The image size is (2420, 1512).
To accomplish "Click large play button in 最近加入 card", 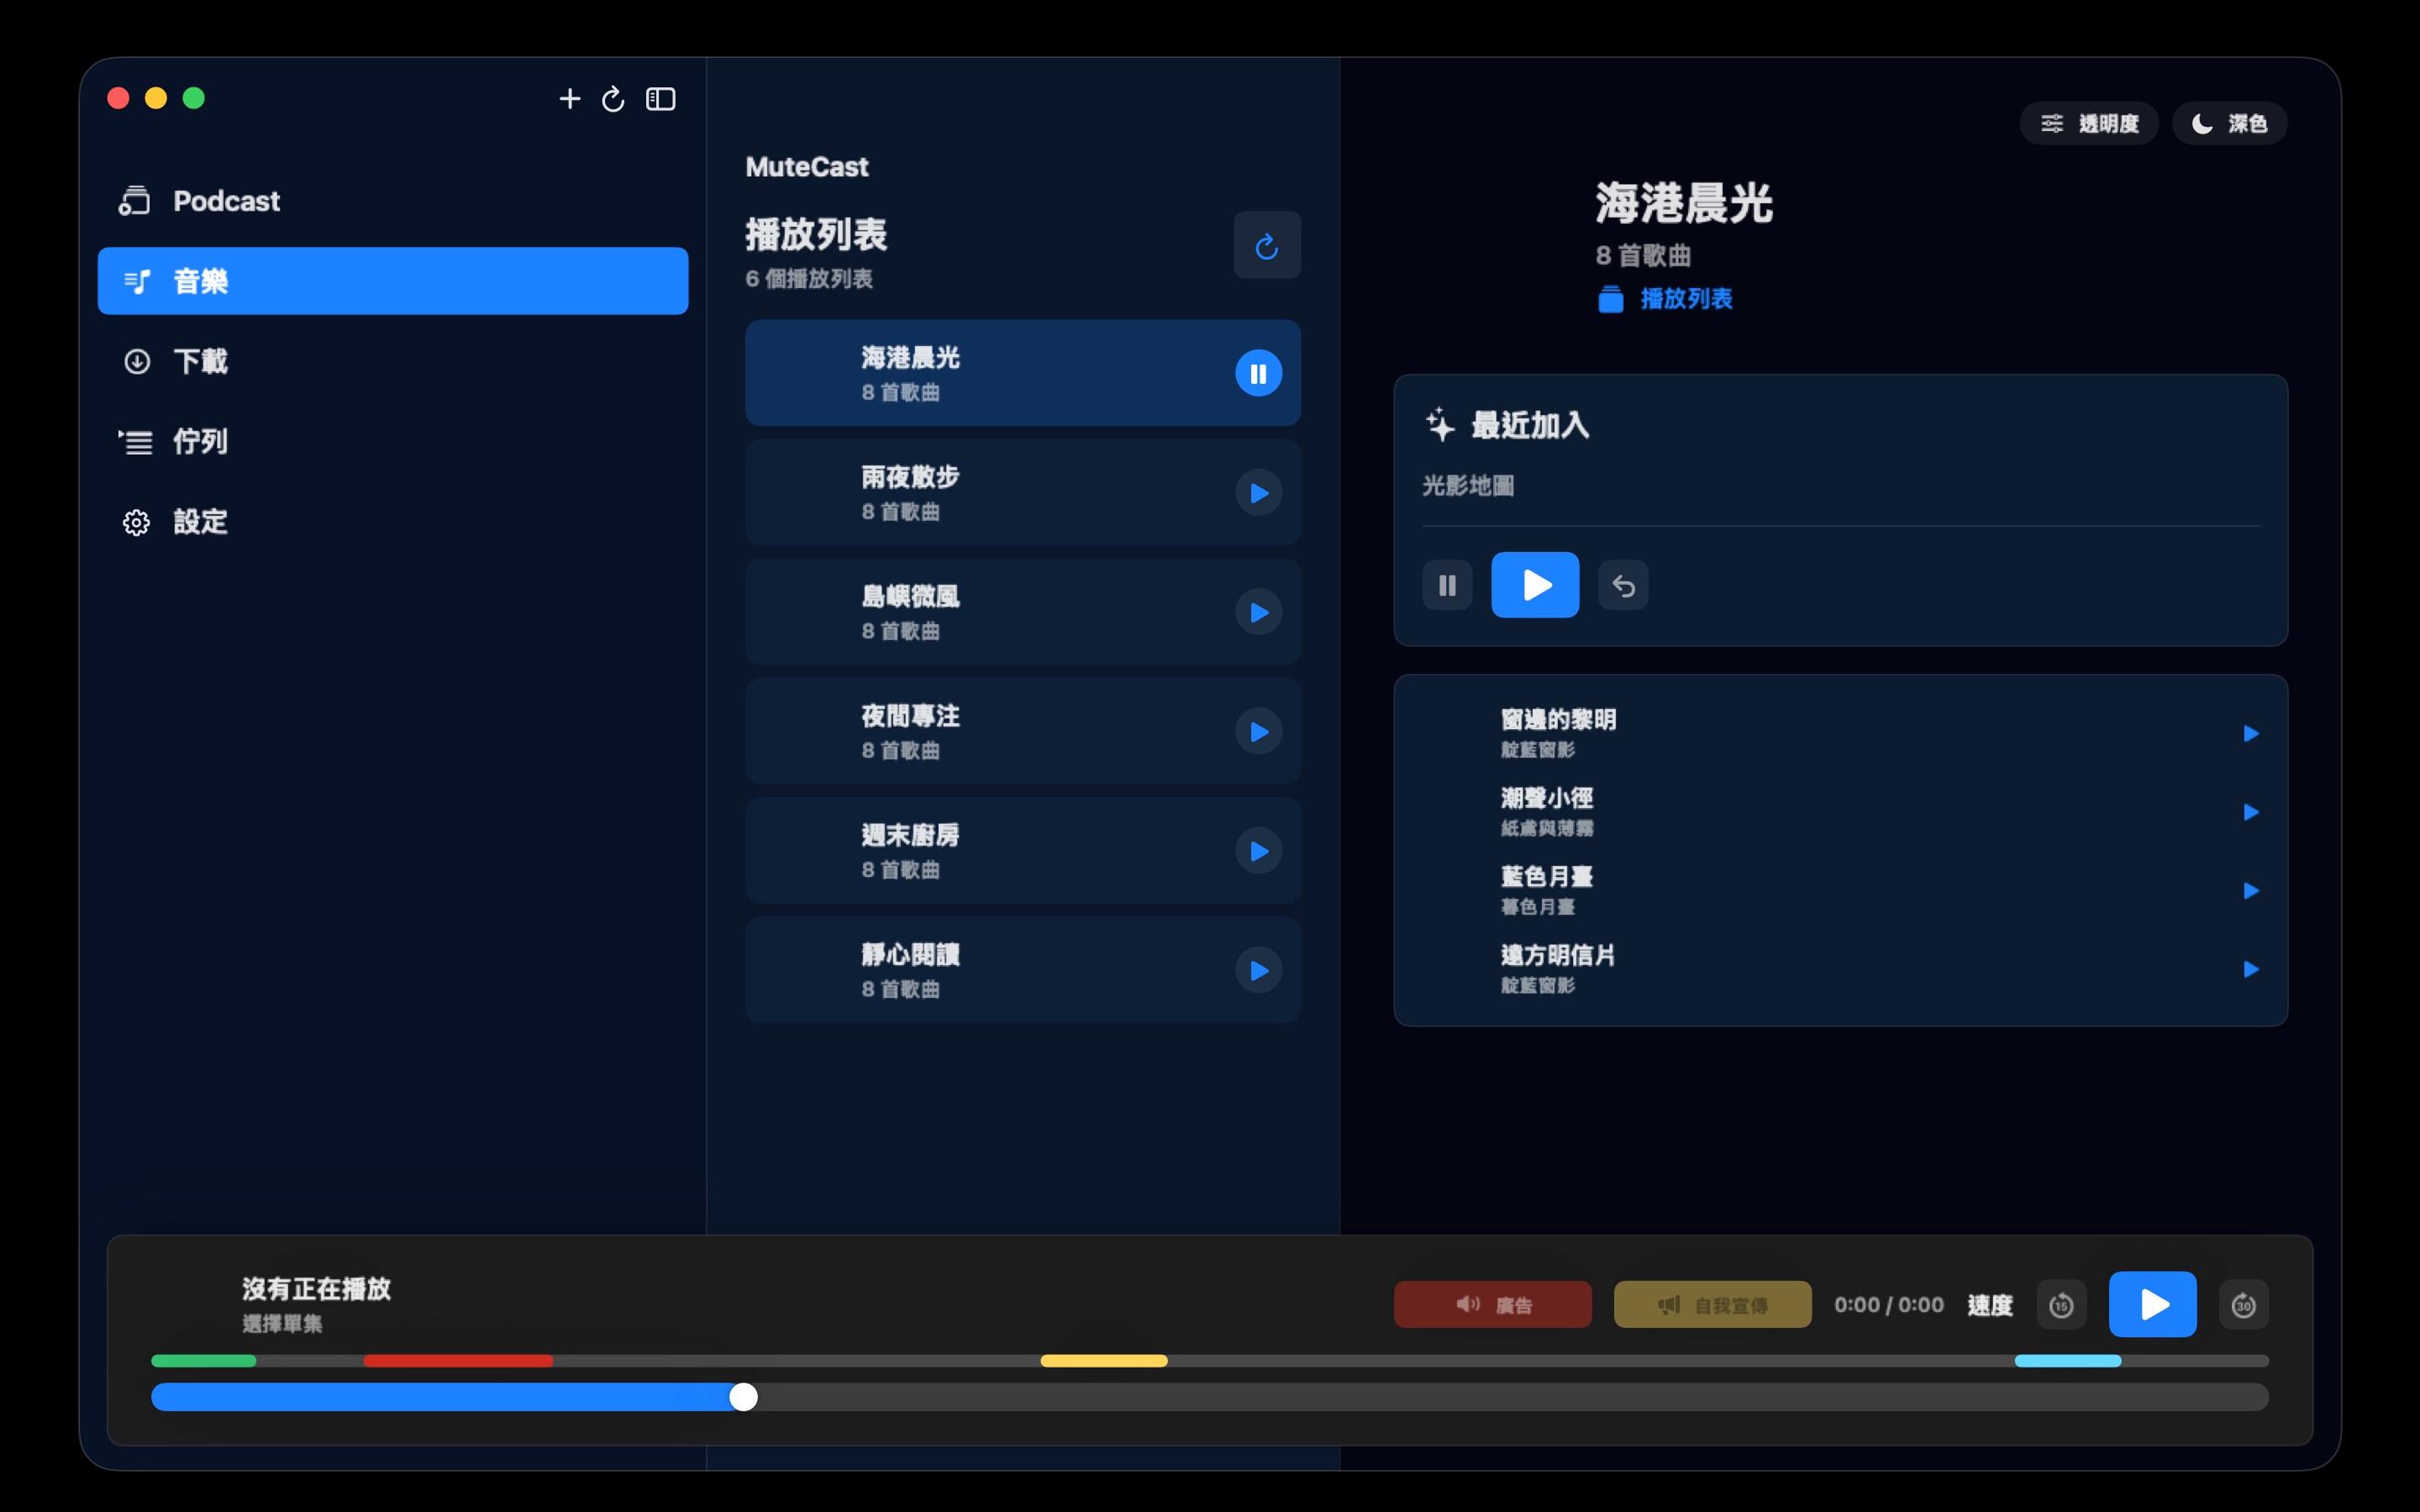I will pos(1535,585).
